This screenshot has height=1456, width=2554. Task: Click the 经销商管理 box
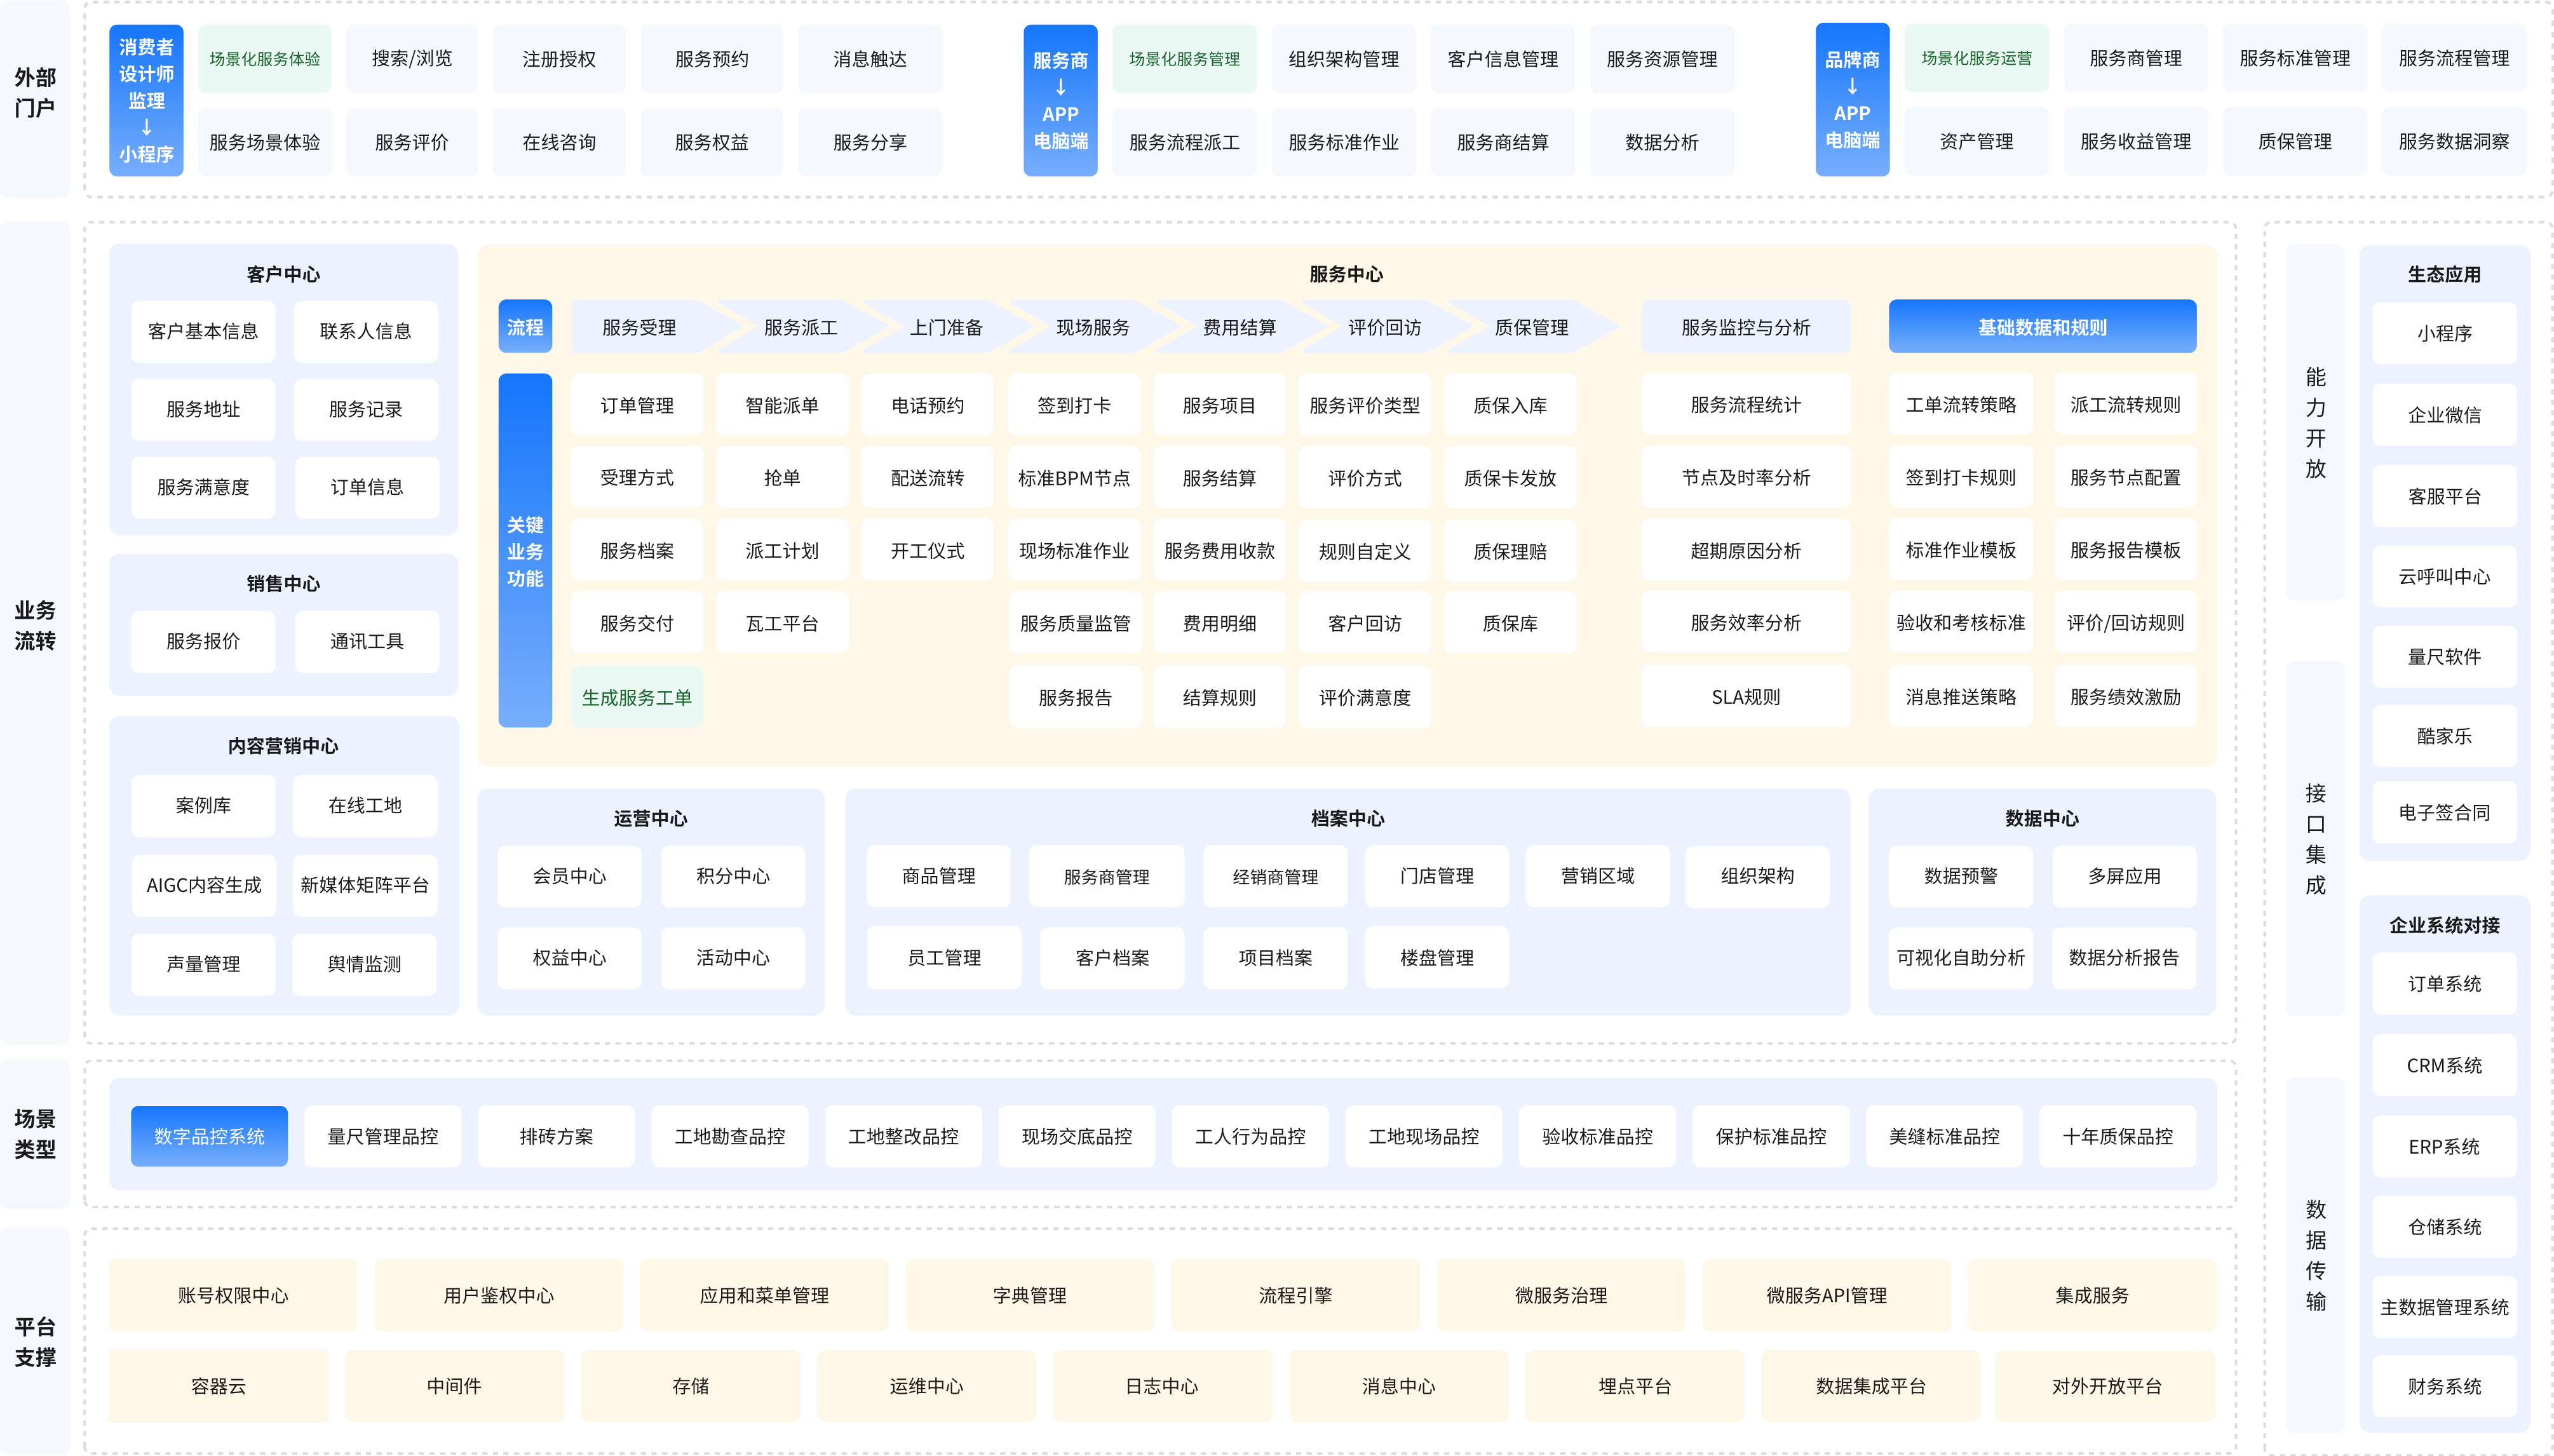[1275, 876]
